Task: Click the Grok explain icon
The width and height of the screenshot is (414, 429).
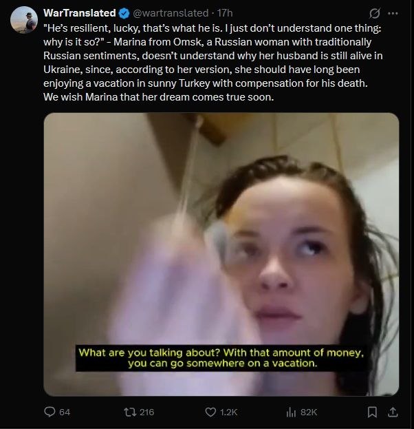Action: coord(374,13)
